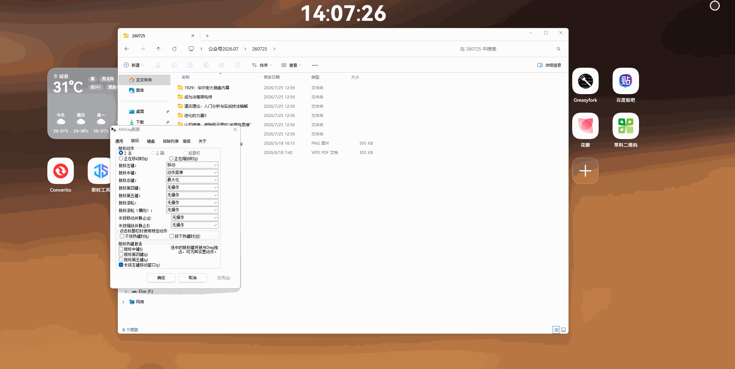The image size is (735, 369).
Task: Open the 鼠标右键 action dropdown
Action: tap(192, 180)
